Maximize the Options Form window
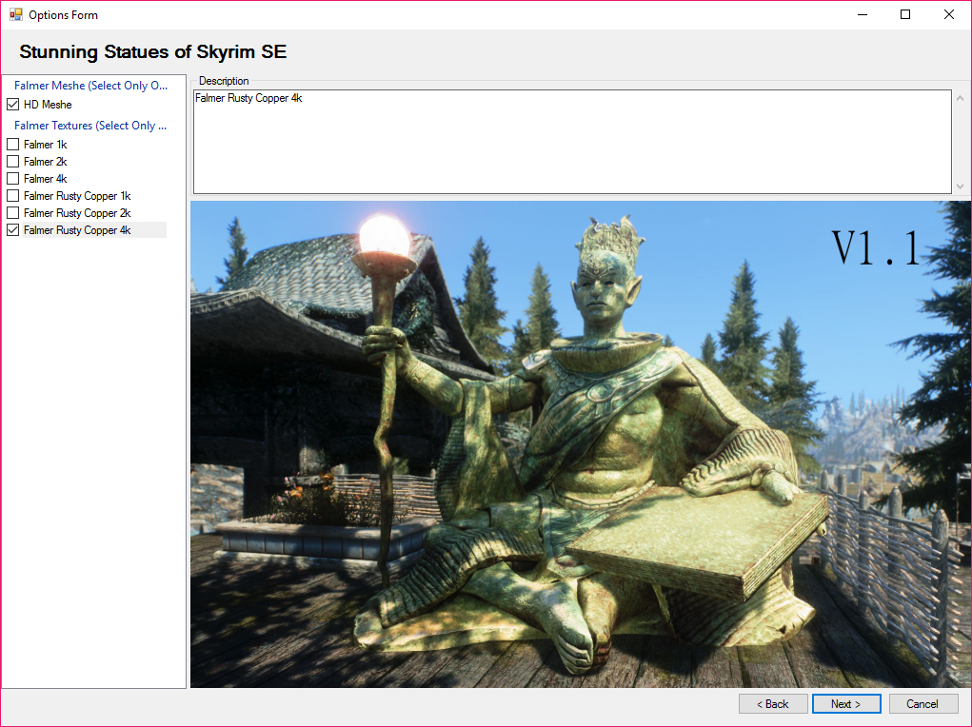Image resolution: width=972 pixels, height=727 pixels. (905, 14)
